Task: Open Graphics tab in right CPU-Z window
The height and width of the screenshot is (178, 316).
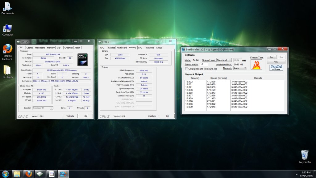Action: click(150, 48)
